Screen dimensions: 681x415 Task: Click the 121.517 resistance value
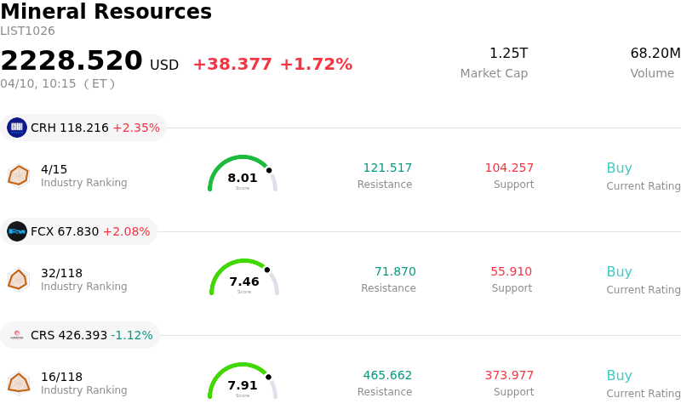[x=387, y=168]
